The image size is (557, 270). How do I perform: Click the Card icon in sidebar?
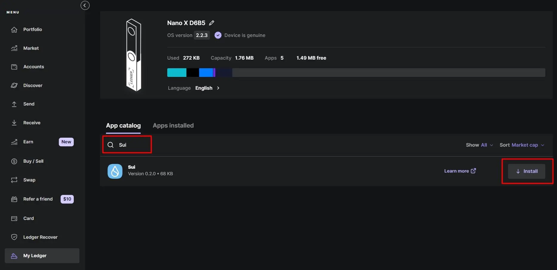tap(14, 218)
